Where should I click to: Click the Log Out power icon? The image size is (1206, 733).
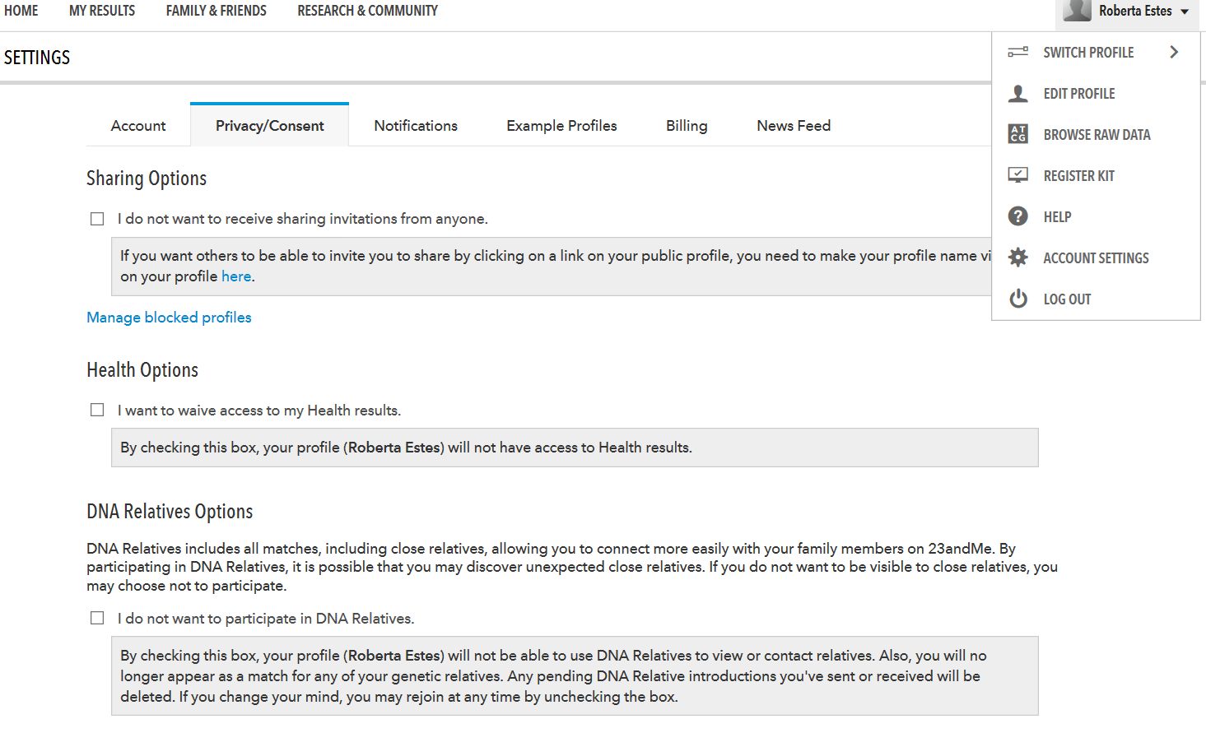click(x=1018, y=299)
